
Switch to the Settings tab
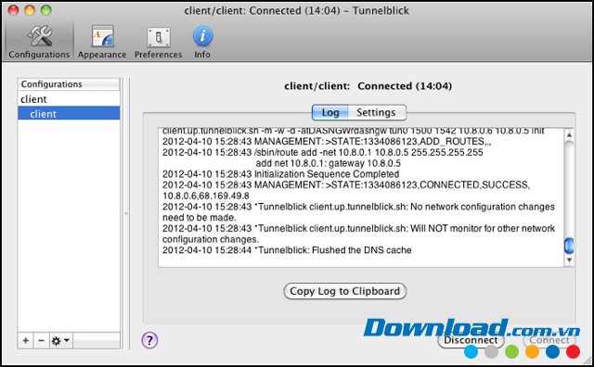click(x=377, y=112)
